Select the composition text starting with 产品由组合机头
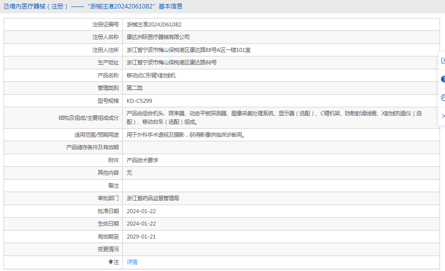Image resolution: width=445 pixels, height=271 pixels. pyautogui.click(x=274, y=117)
